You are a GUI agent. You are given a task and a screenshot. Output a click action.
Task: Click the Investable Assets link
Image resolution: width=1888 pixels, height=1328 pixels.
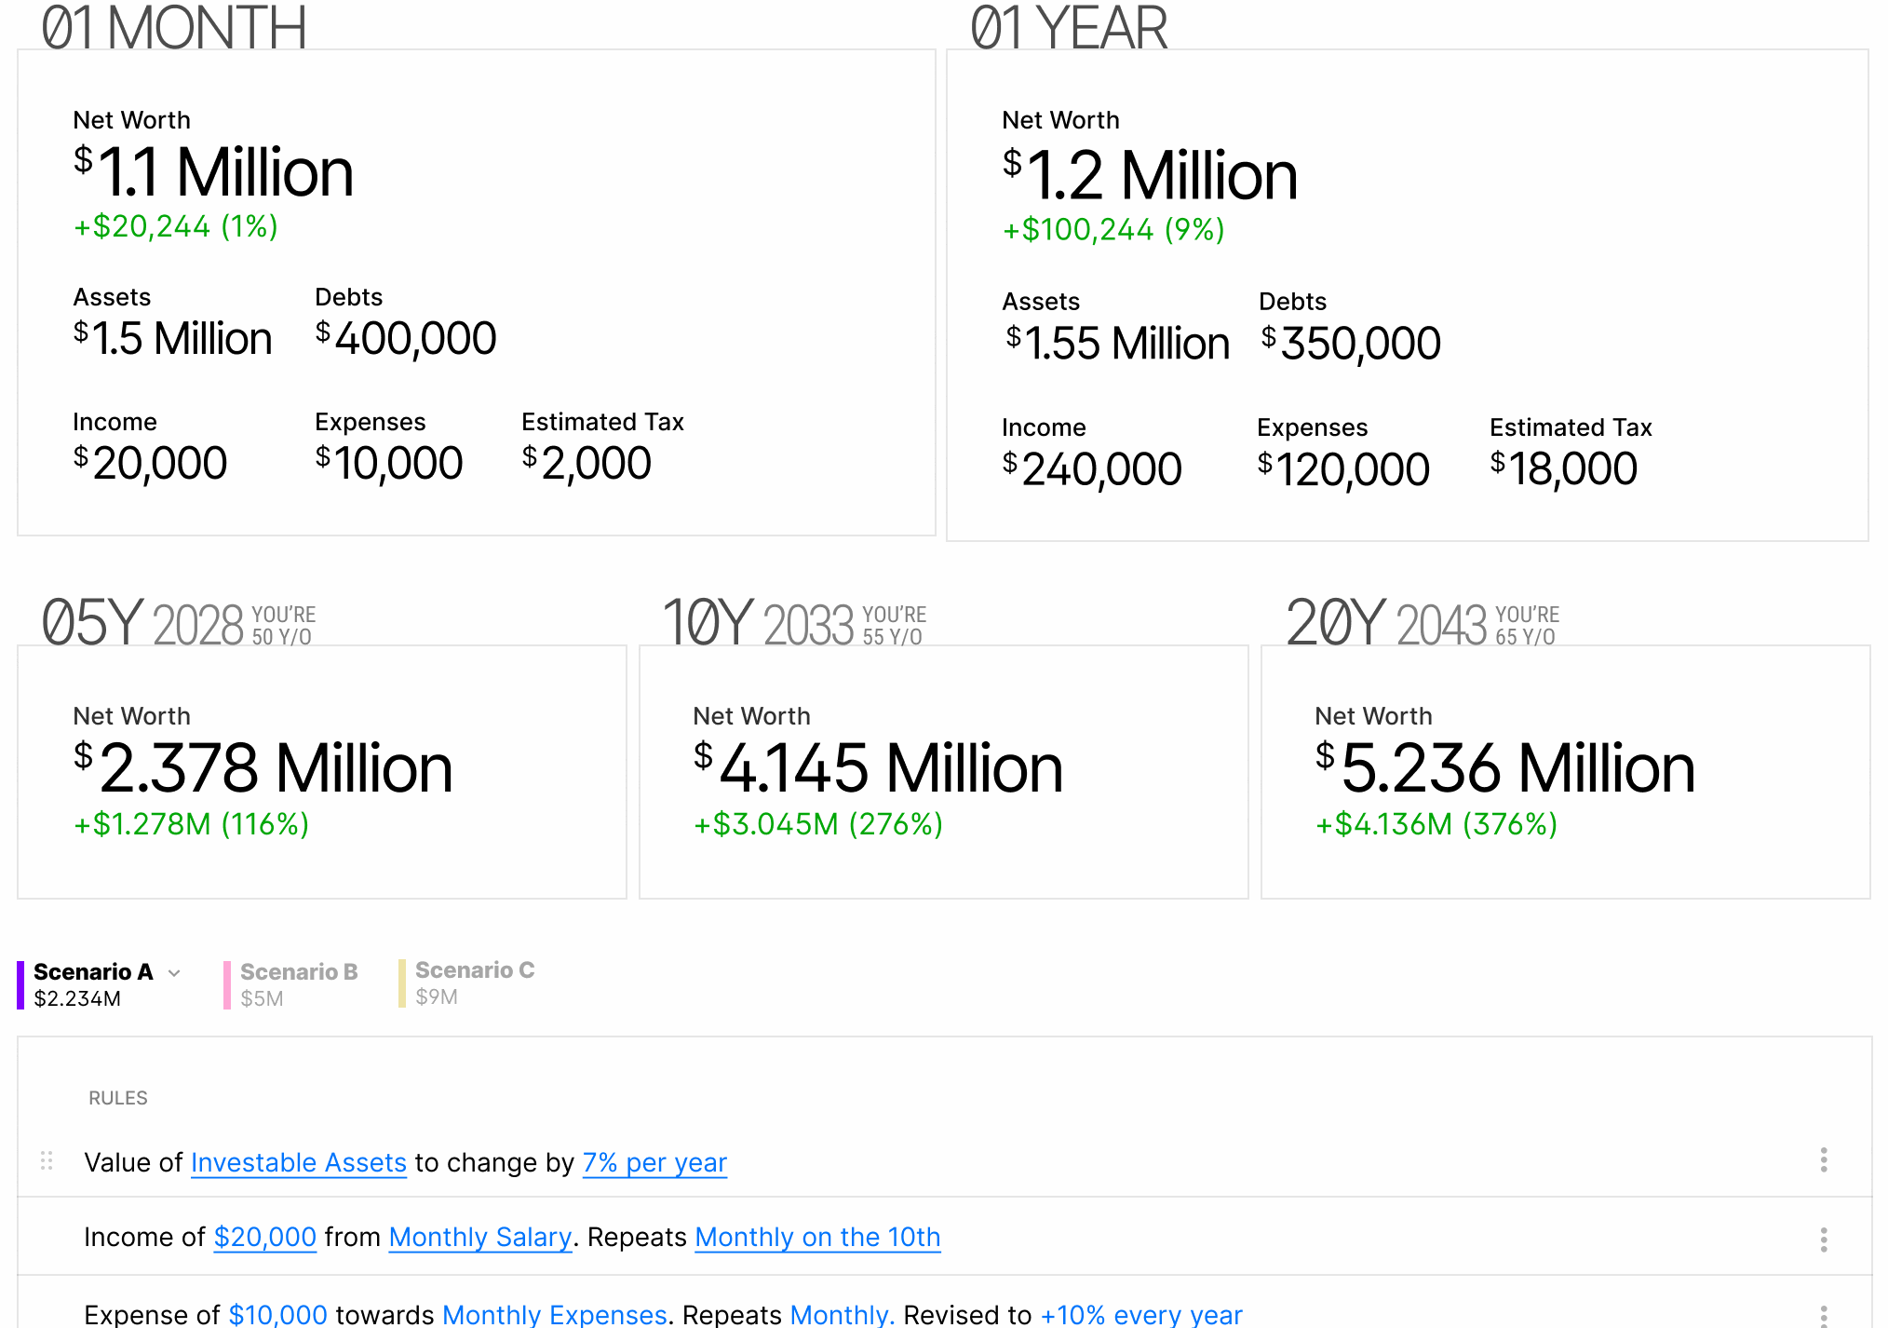pyautogui.click(x=299, y=1162)
